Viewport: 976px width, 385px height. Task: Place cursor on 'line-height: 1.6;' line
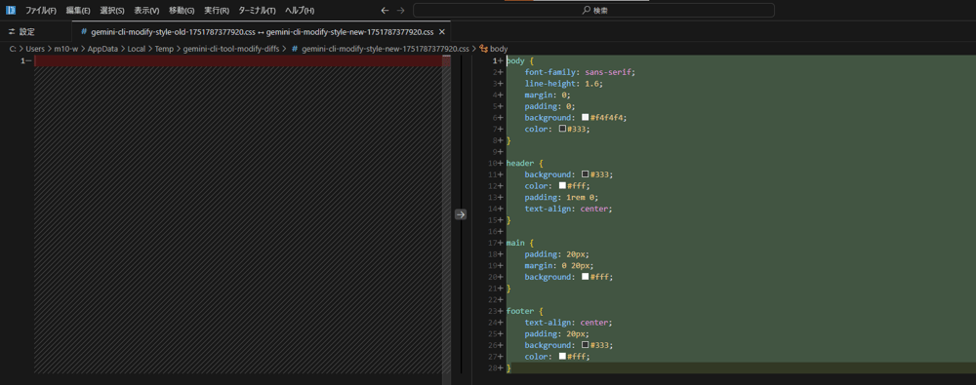point(563,84)
